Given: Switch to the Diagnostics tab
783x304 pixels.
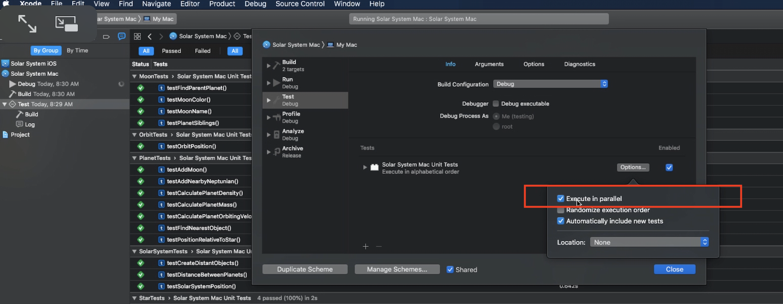Looking at the screenshot, I should 579,64.
